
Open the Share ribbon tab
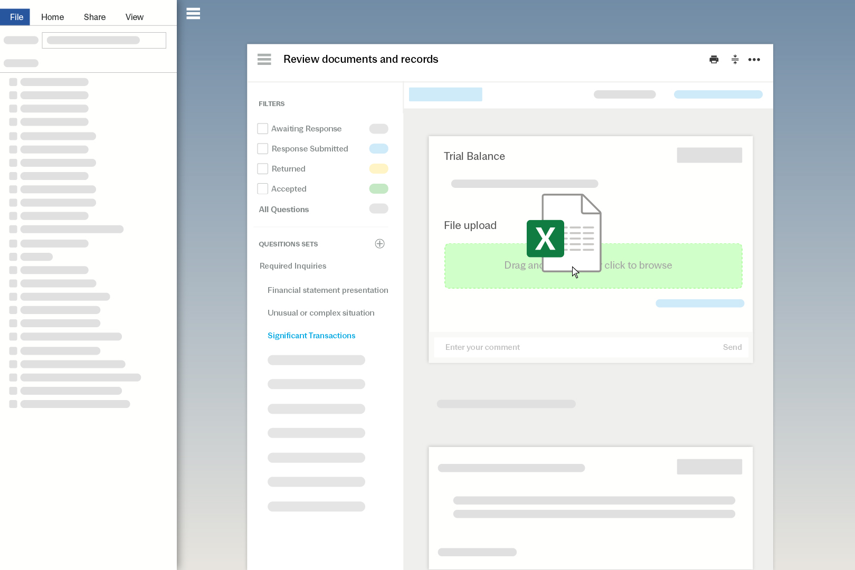click(94, 17)
